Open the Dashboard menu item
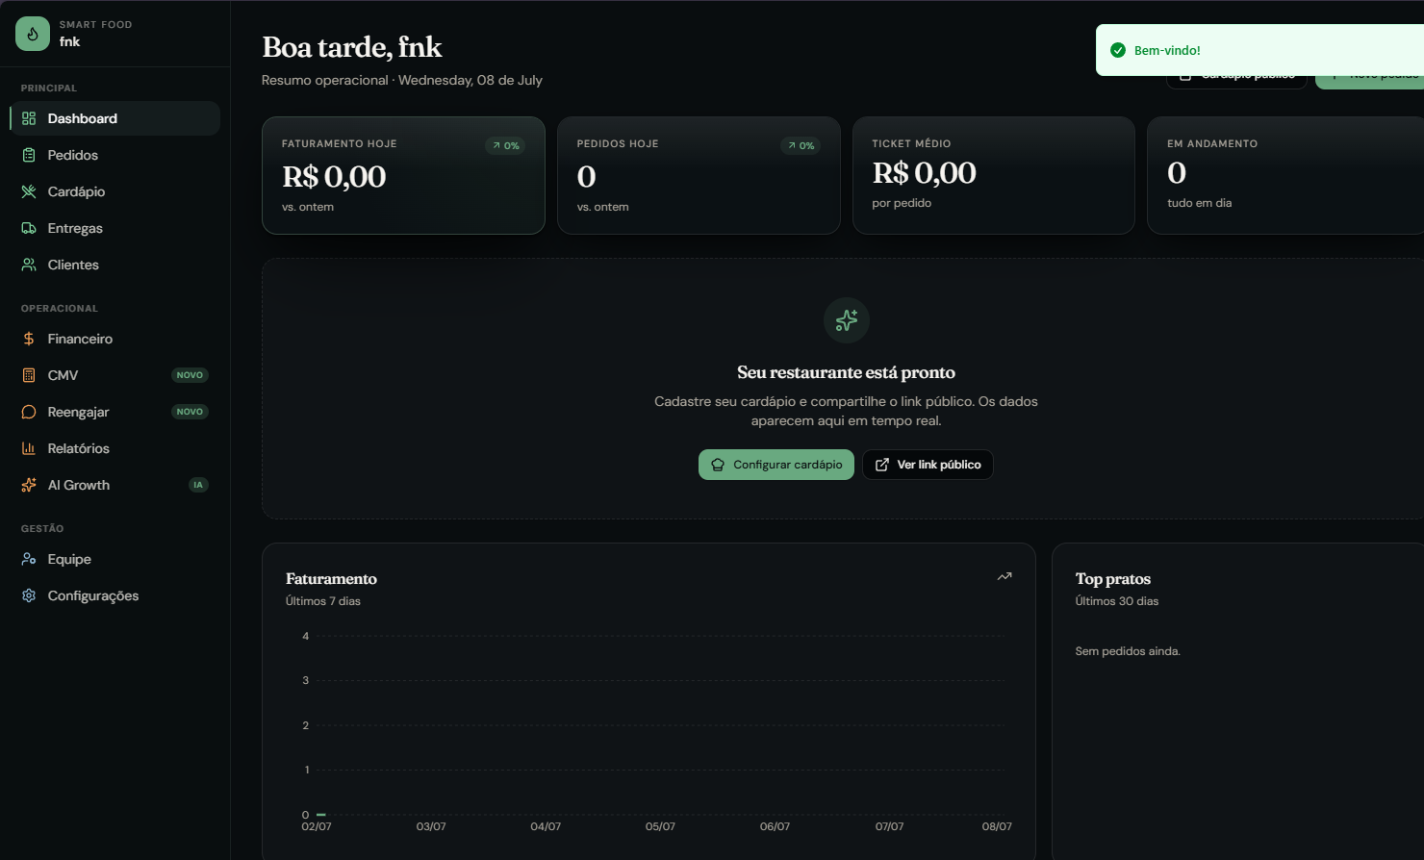 (x=114, y=118)
